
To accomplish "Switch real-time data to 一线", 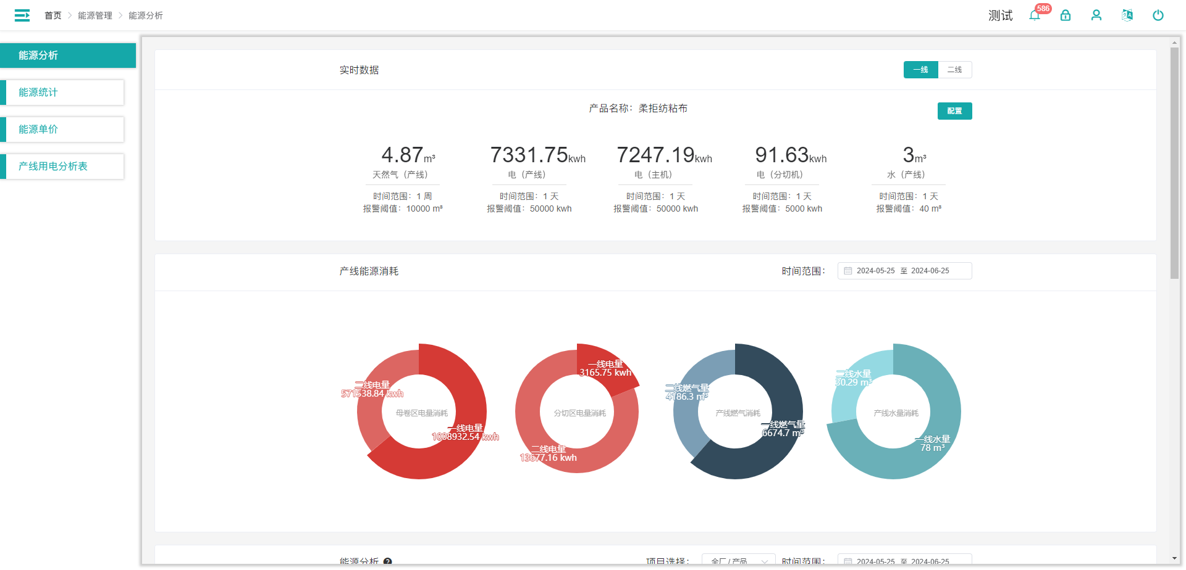I will 920,70.
